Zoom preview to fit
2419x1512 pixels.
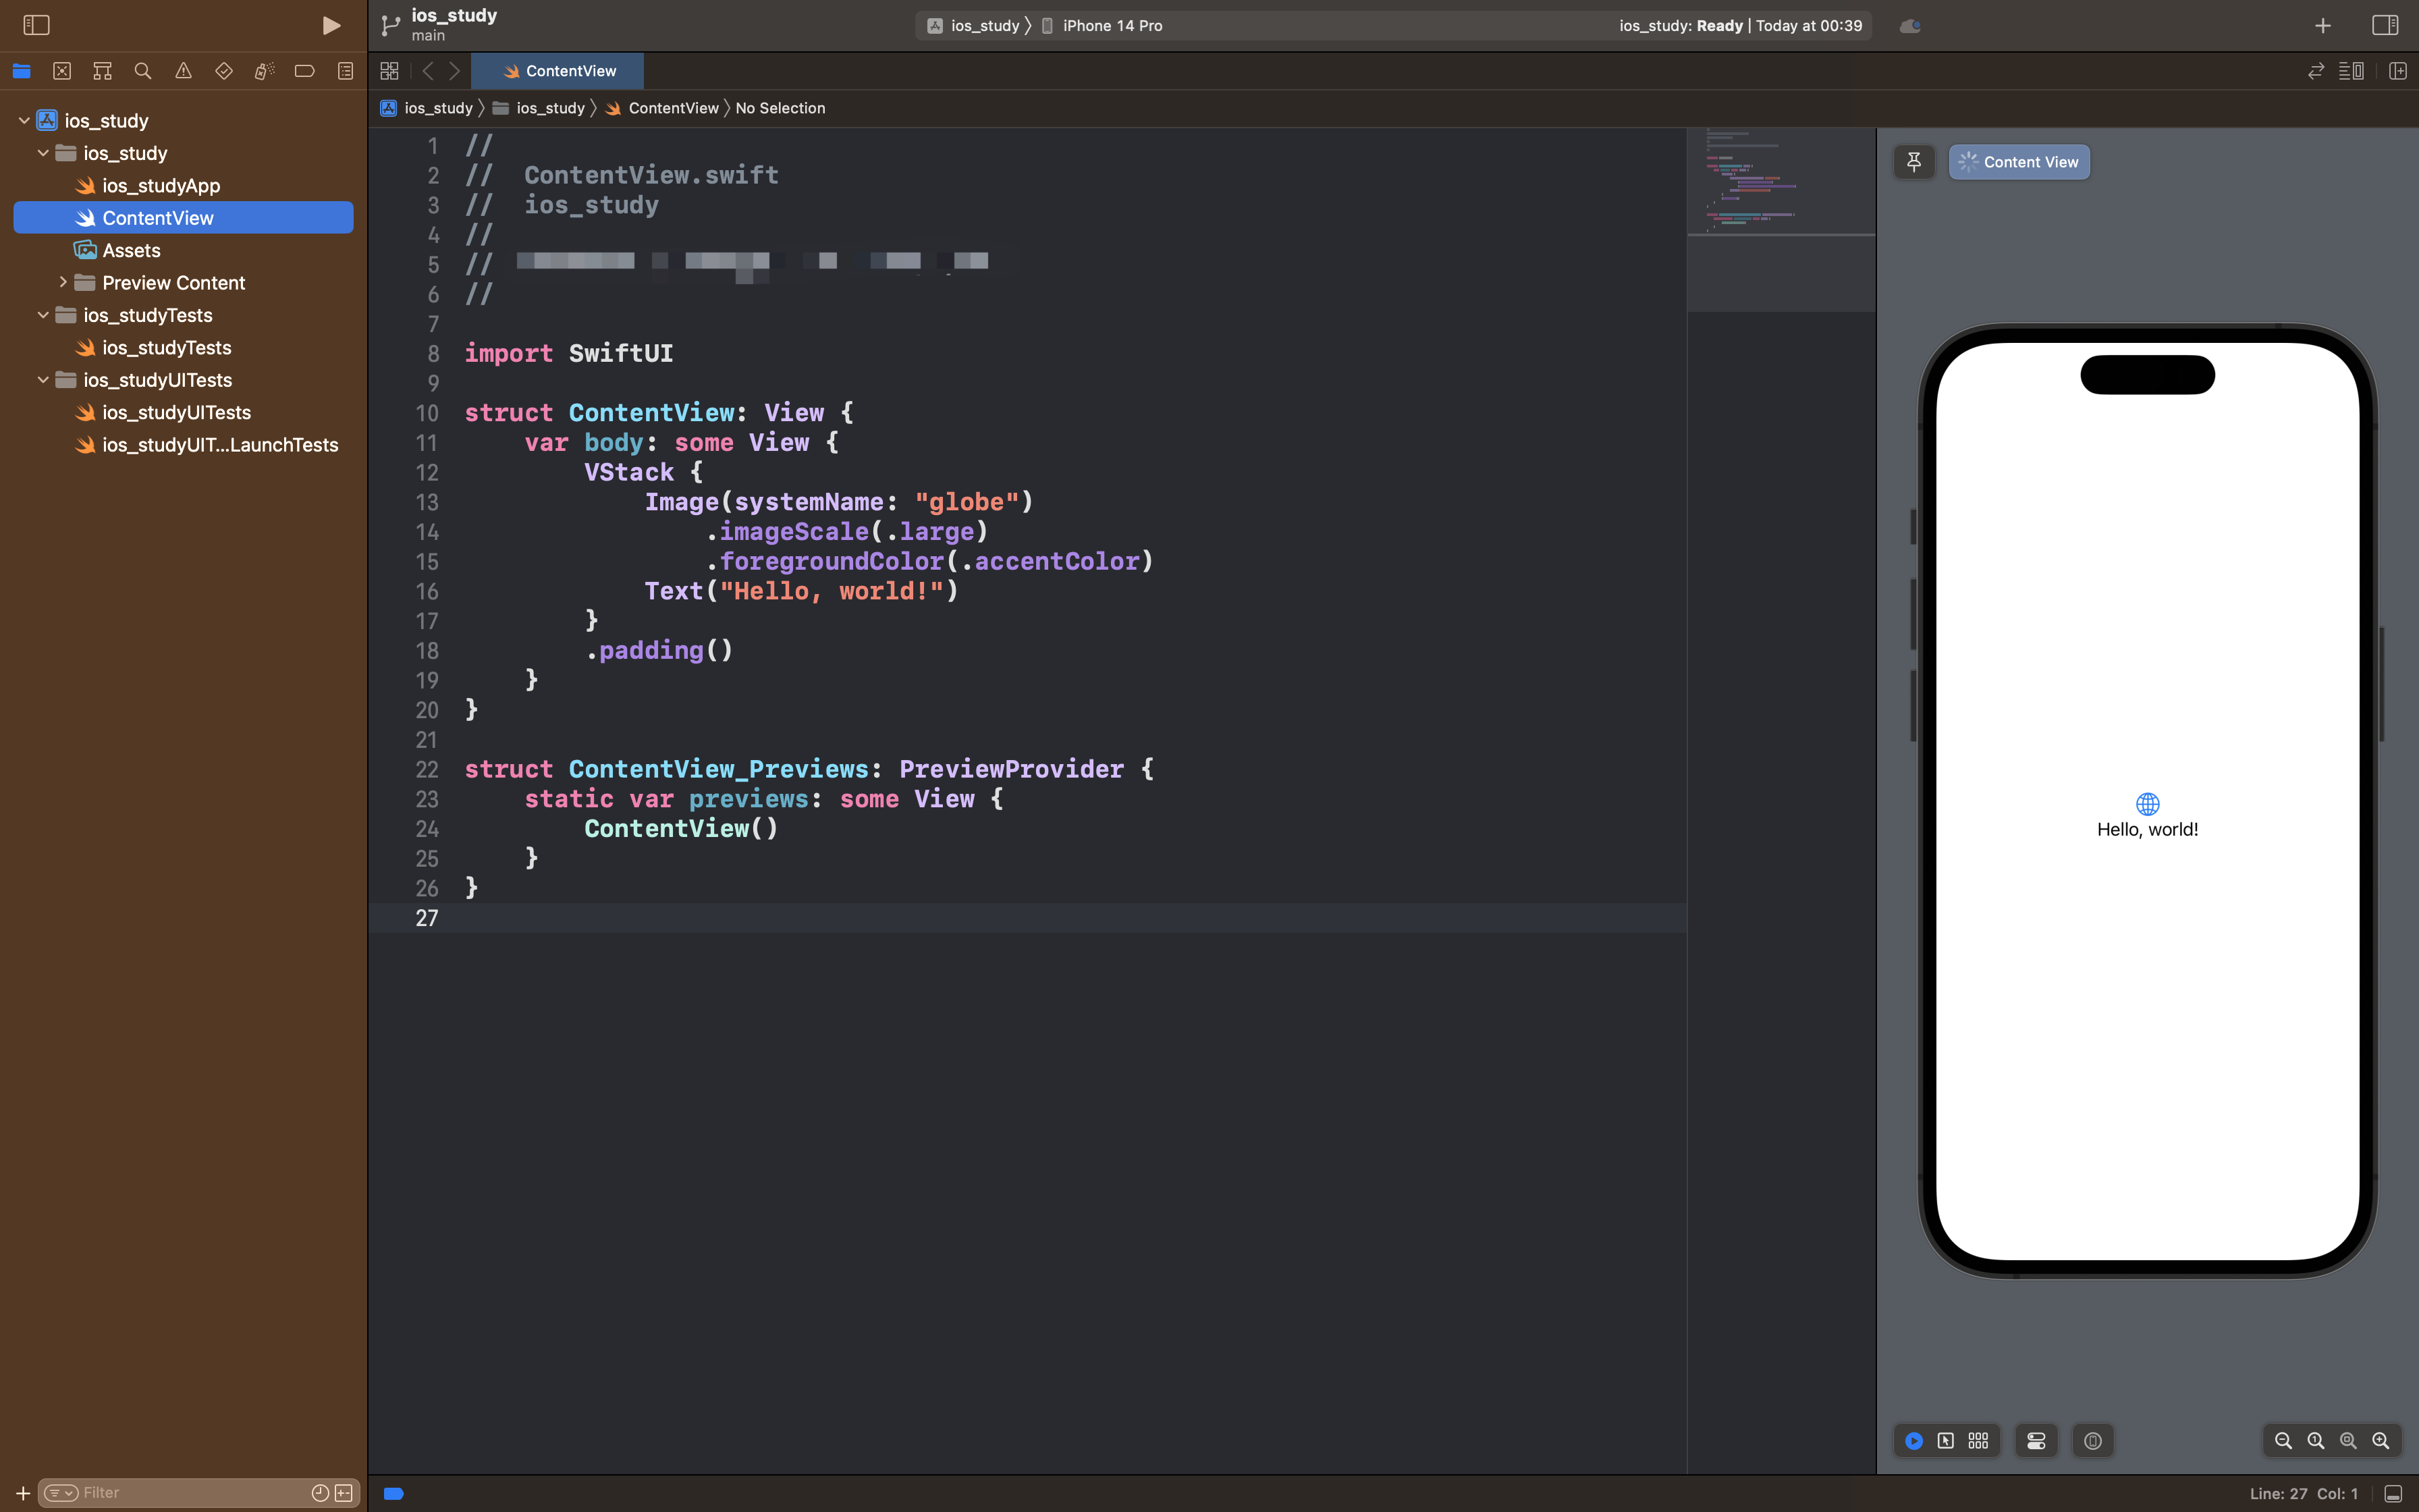[2348, 1441]
